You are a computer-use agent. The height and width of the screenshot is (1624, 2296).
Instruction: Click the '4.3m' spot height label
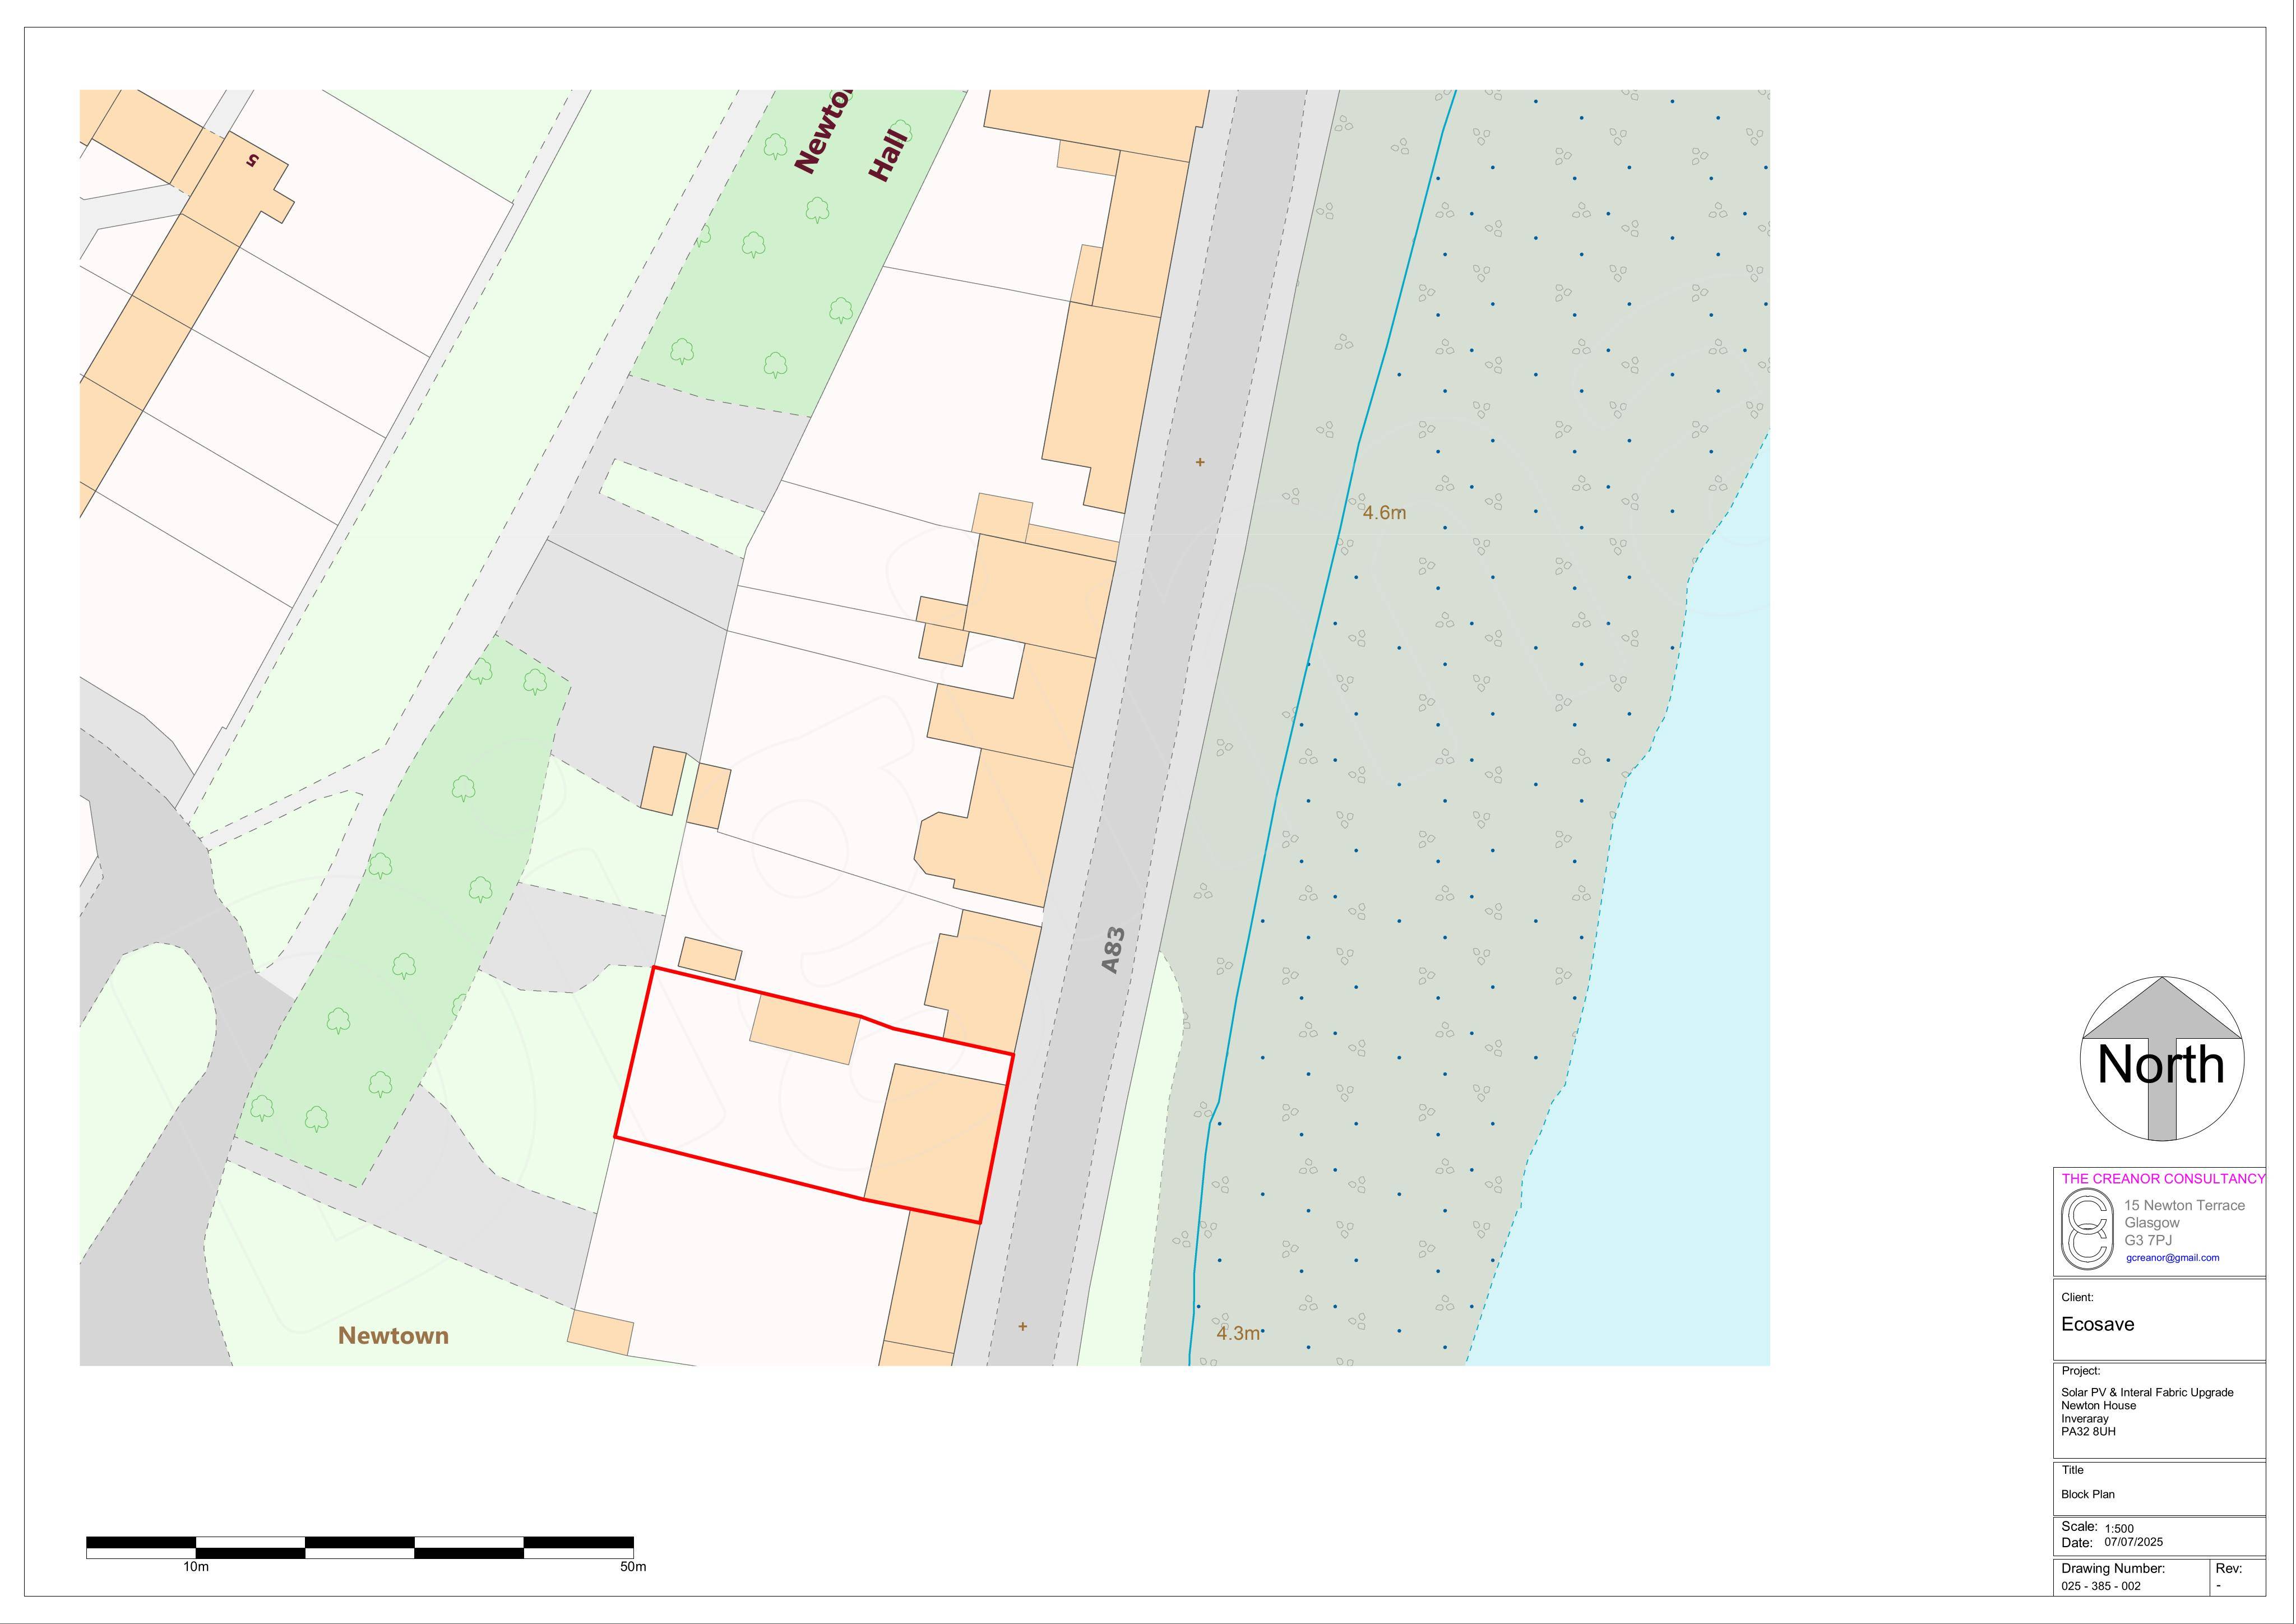pyautogui.click(x=1238, y=1334)
